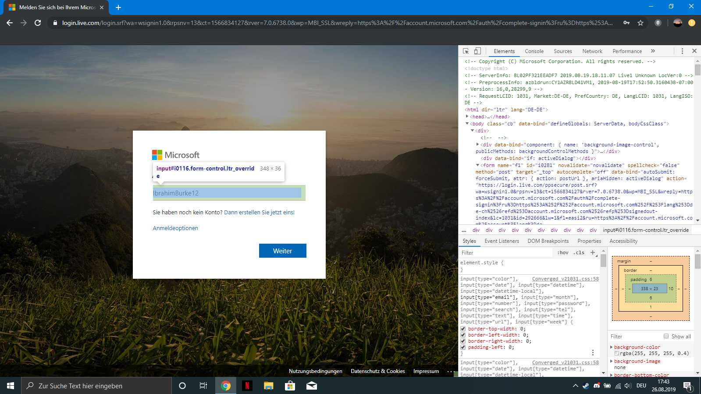
Task: Open the Windows Start menu
Action: (11, 386)
